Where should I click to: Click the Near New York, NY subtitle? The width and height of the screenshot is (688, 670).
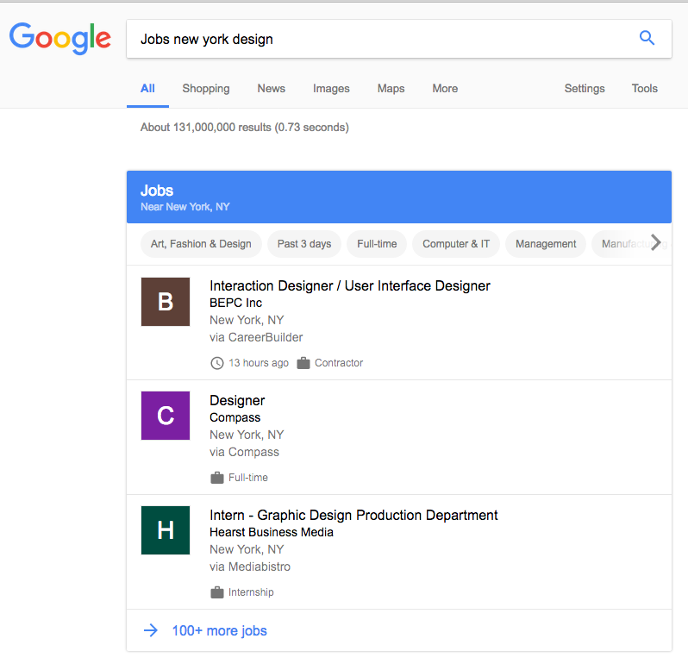(x=185, y=207)
